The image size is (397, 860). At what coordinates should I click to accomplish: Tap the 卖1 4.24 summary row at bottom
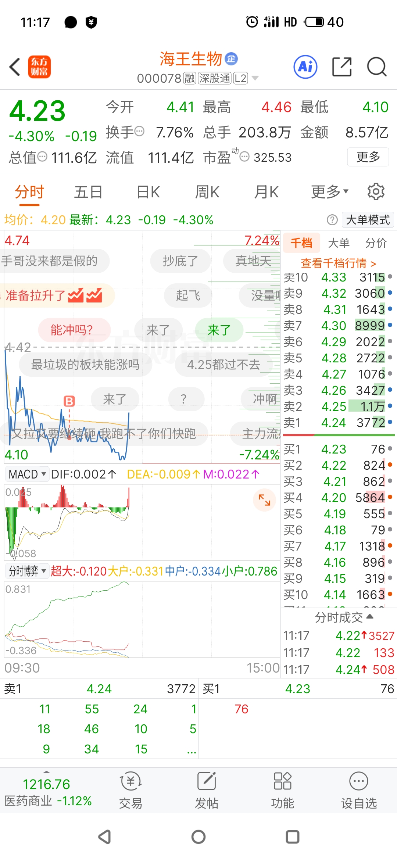coord(99,689)
